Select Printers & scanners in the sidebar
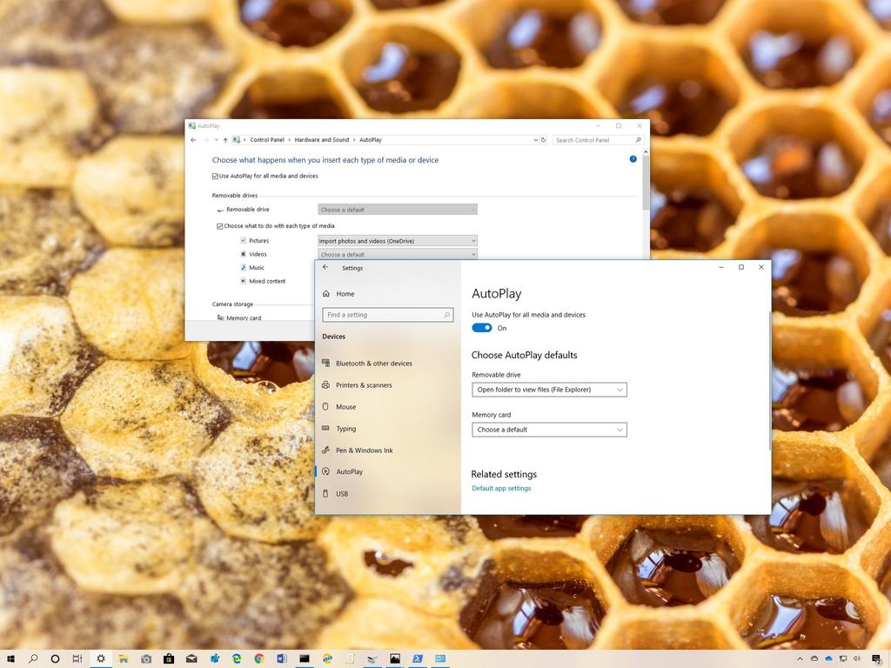The image size is (891, 668). [364, 384]
